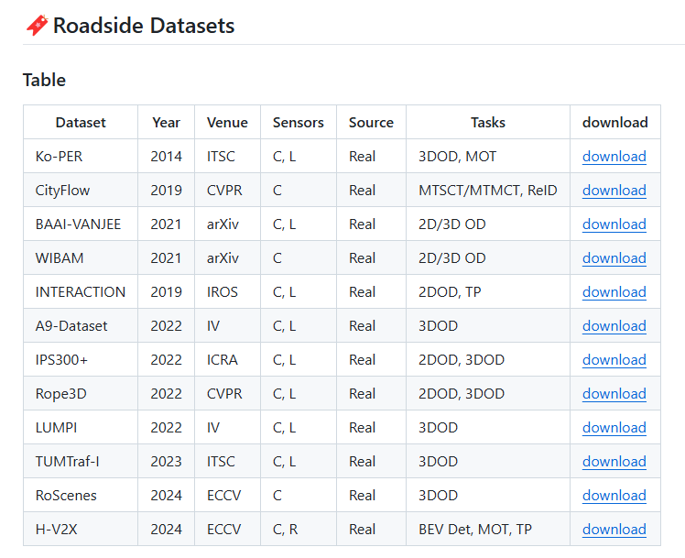Select the Rope3D dataset name cell
This screenshot has width=685, height=558.
(81, 394)
